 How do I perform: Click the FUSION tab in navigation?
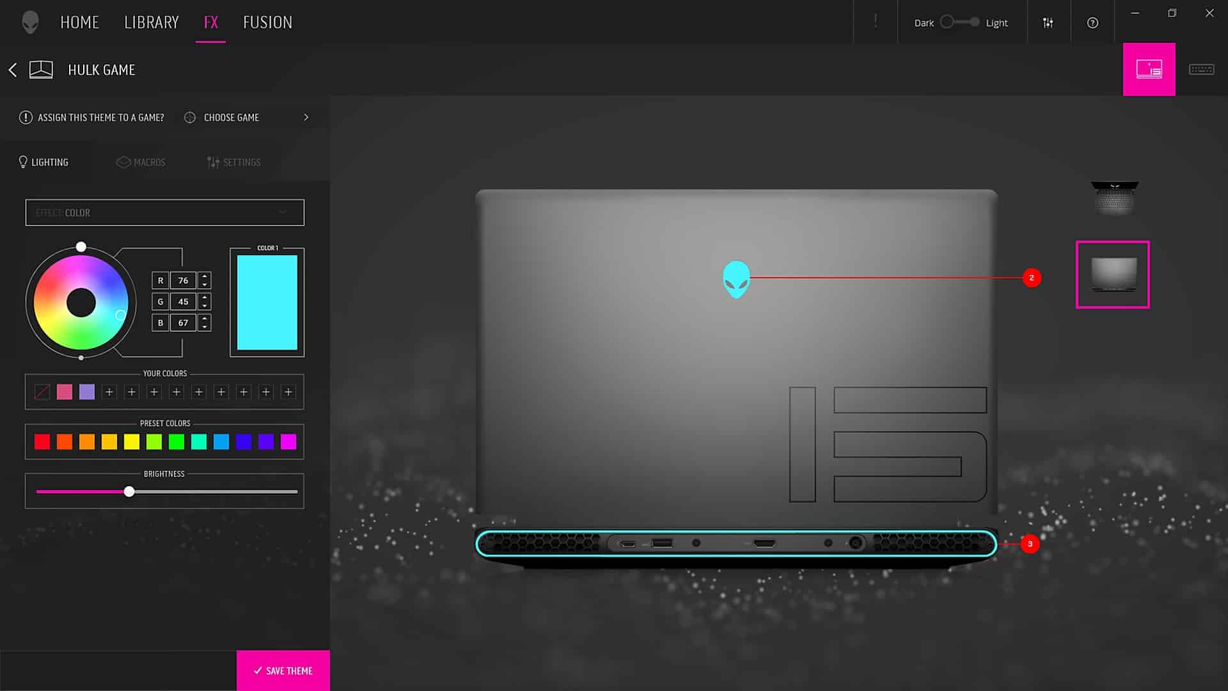[x=267, y=21]
